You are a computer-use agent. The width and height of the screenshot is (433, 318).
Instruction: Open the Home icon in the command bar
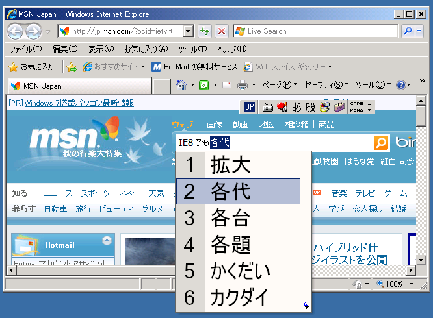(181, 85)
